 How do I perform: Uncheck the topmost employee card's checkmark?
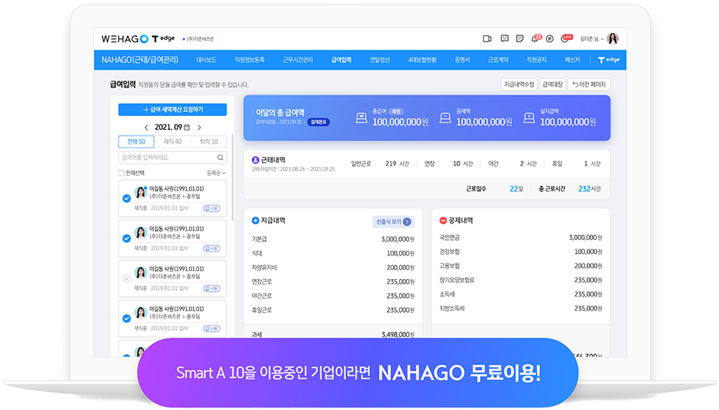click(126, 198)
